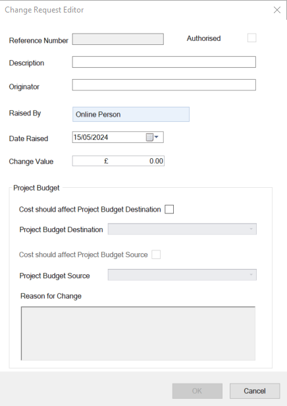Enable Cost should affect Project Budget Destination
Screen dimensions: 287x406
click(x=169, y=209)
